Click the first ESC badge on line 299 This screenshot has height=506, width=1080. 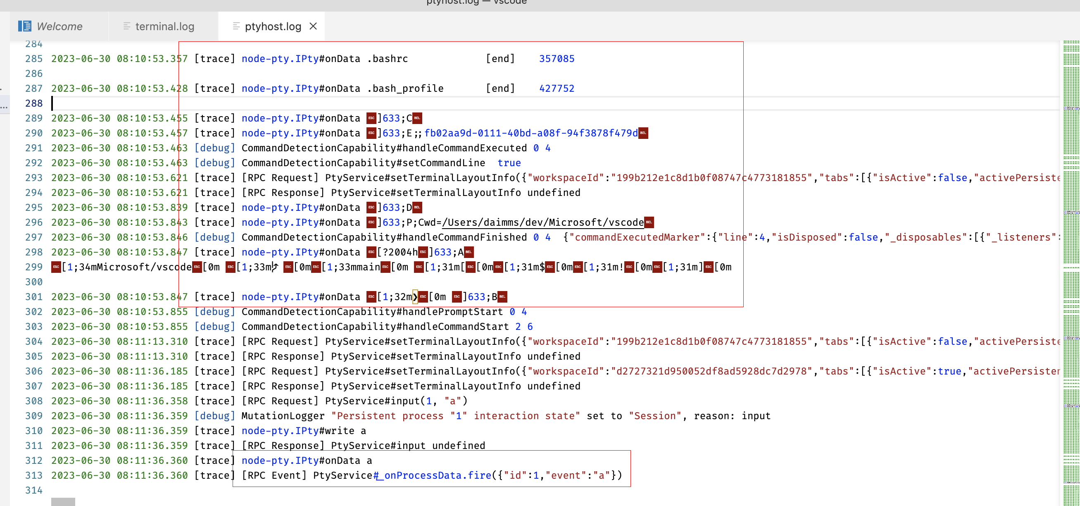point(56,267)
